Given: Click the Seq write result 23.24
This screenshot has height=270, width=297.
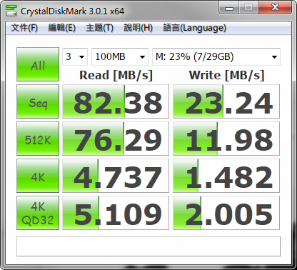Looking at the screenshot, I should point(226,101).
